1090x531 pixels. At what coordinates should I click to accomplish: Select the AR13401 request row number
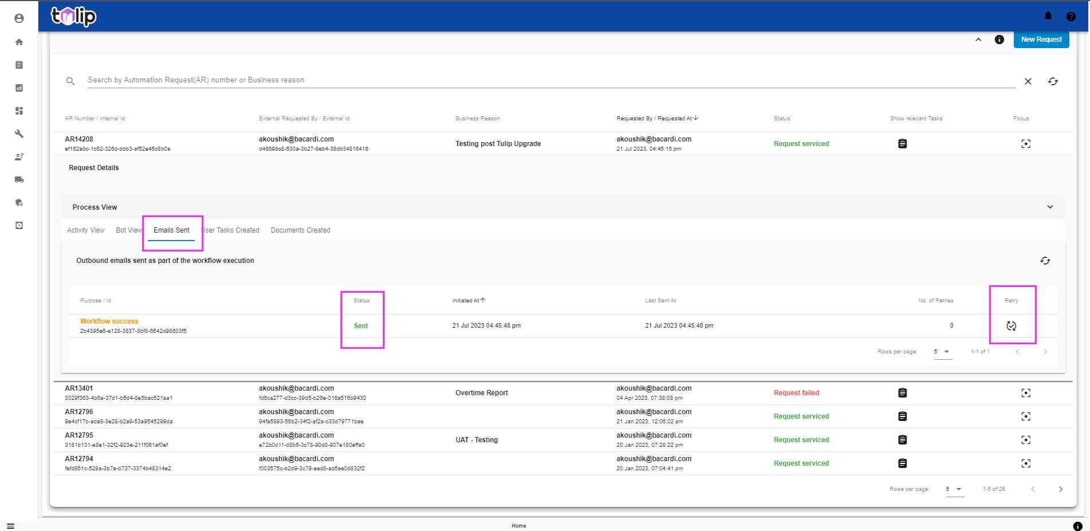click(x=79, y=388)
